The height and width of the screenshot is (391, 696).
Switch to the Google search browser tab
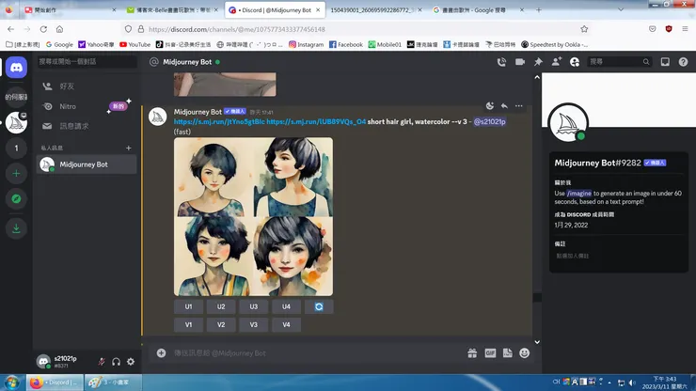(479, 9)
